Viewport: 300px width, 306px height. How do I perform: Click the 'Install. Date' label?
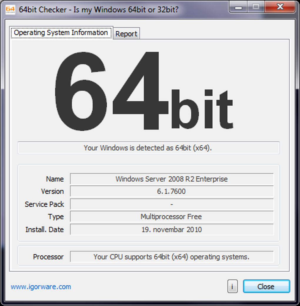(44, 229)
